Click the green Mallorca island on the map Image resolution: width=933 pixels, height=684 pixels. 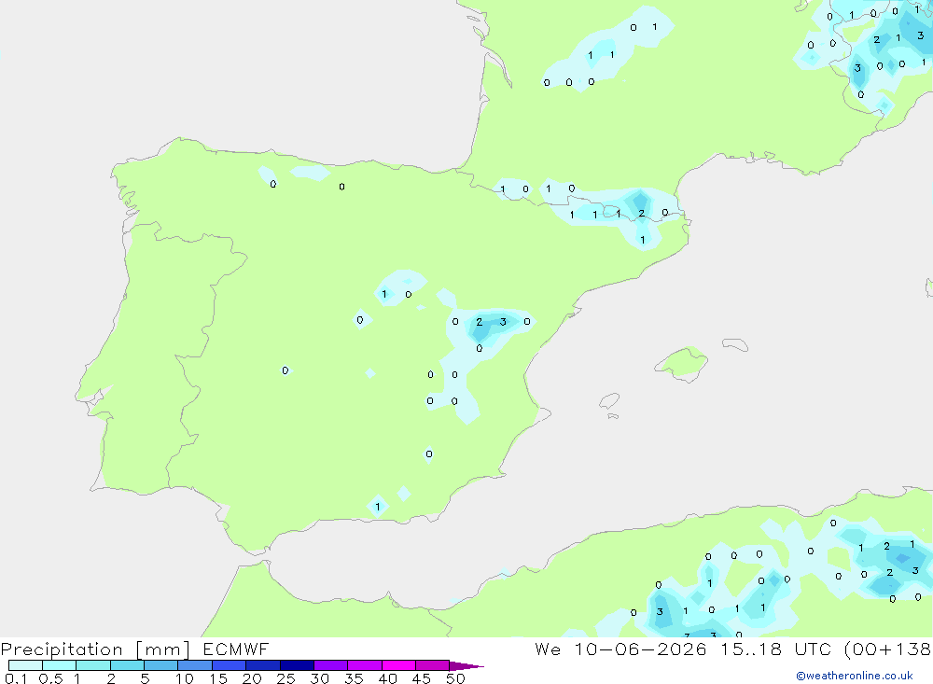[682, 363]
